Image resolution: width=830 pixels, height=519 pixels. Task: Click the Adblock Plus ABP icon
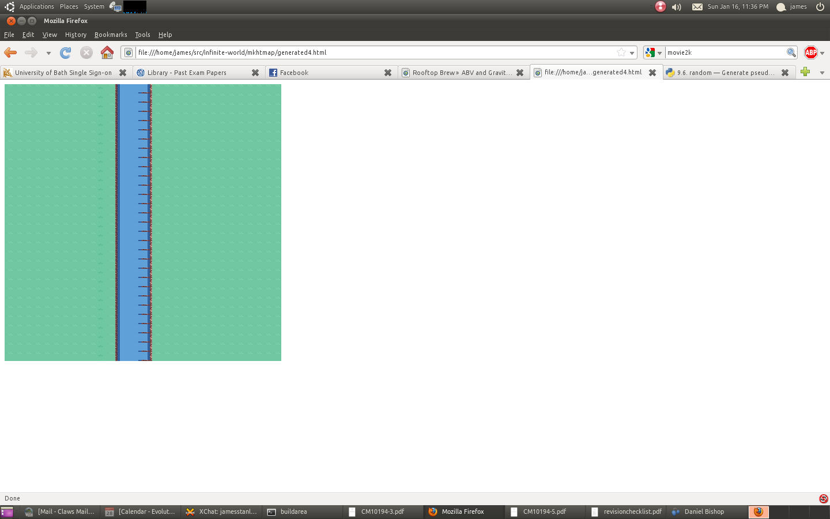pyautogui.click(x=810, y=52)
